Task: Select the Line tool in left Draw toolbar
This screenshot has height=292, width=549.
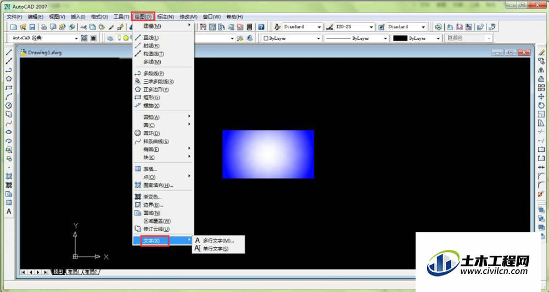Action: click(x=9, y=53)
